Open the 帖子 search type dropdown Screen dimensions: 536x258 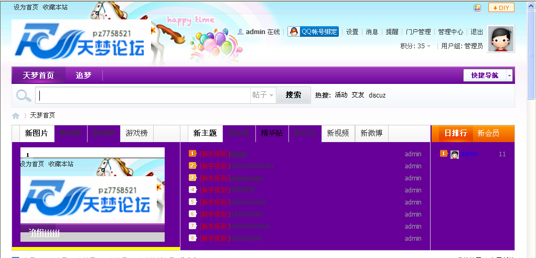[263, 95]
